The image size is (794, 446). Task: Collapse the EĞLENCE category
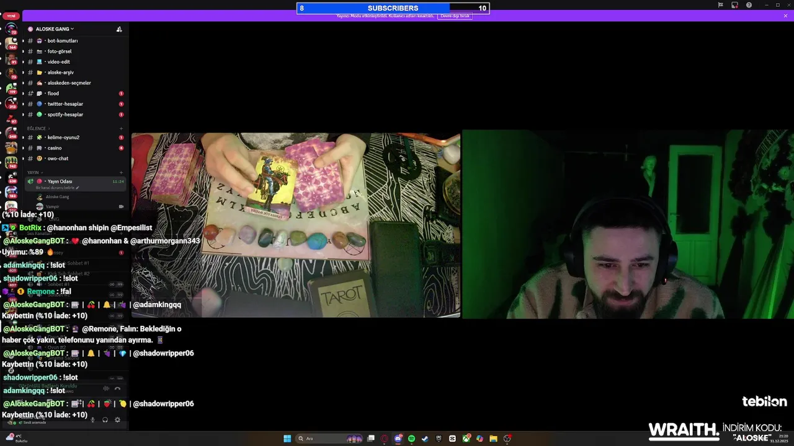pyautogui.click(x=37, y=128)
